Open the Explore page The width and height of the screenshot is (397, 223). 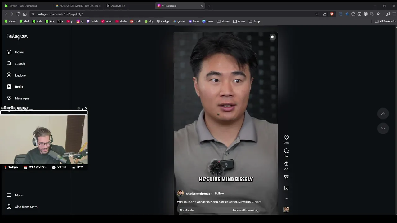pos(16,75)
